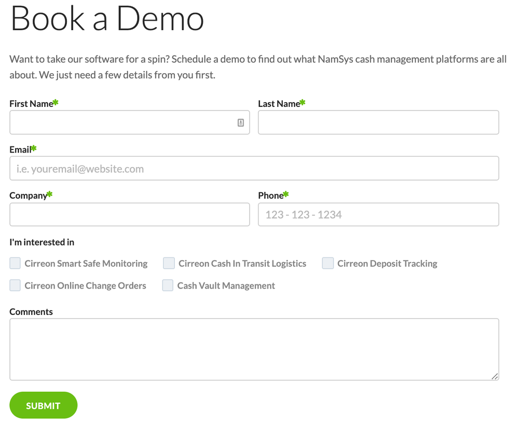
Task: Click the Company label text
Action: (28, 196)
